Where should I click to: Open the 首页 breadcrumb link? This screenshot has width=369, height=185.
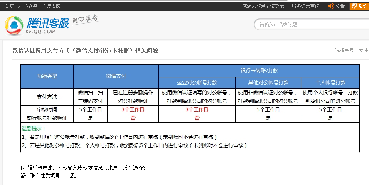[9, 6]
